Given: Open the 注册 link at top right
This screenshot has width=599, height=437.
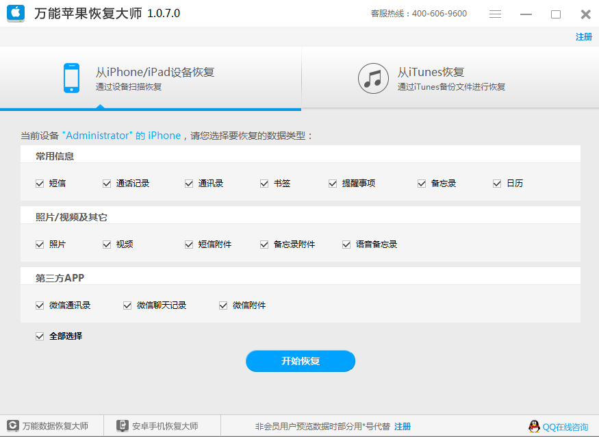Looking at the screenshot, I should tap(583, 36).
